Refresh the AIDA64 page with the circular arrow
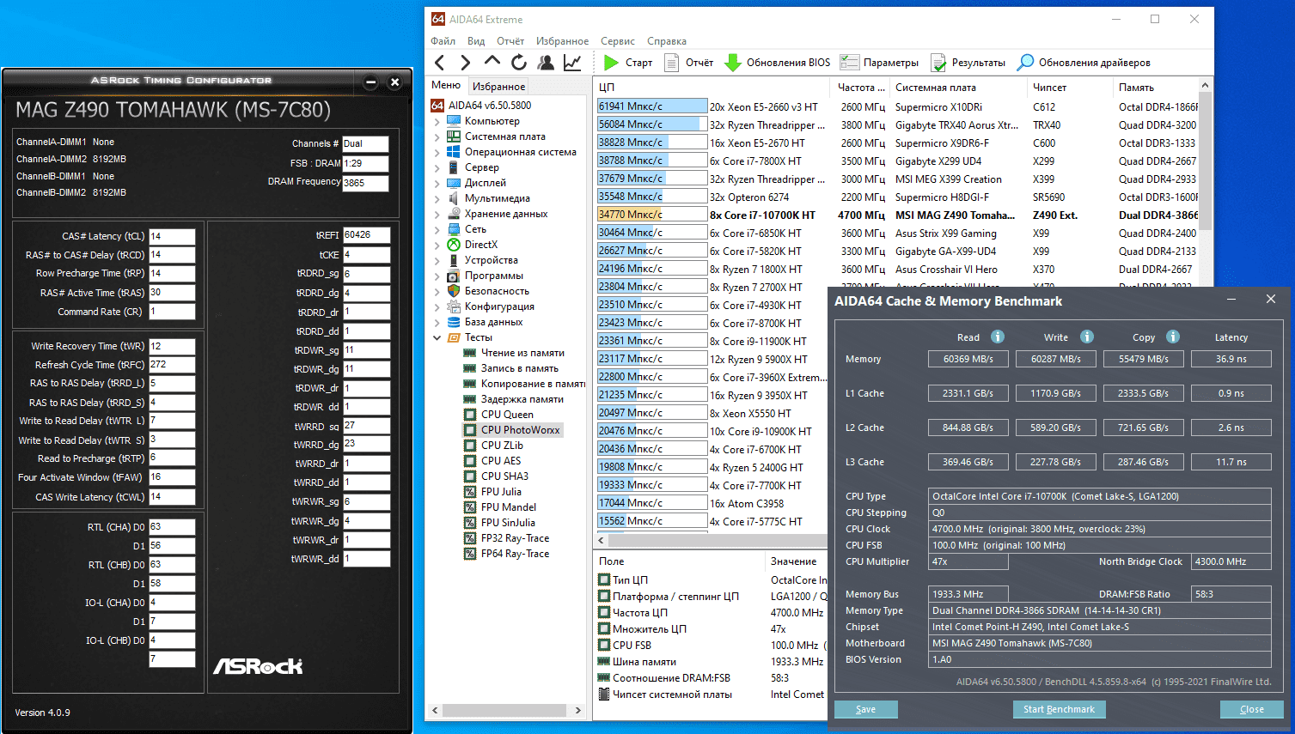The height and width of the screenshot is (734, 1295). 519,62
